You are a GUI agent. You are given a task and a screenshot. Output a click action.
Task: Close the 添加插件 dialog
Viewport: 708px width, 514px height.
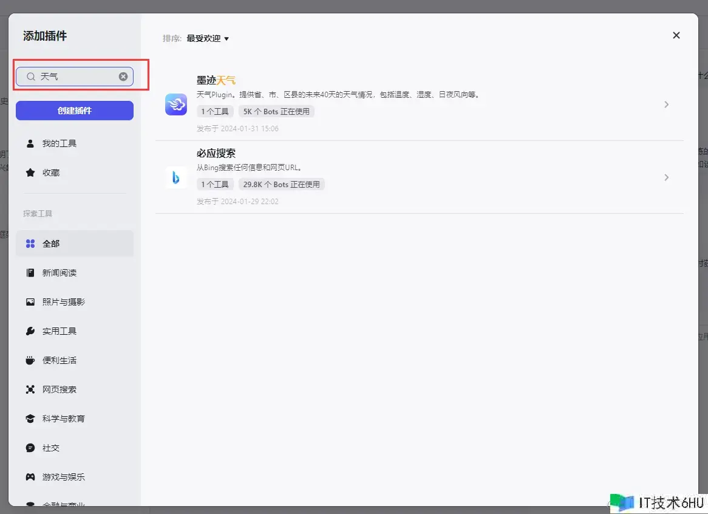tap(676, 35)
